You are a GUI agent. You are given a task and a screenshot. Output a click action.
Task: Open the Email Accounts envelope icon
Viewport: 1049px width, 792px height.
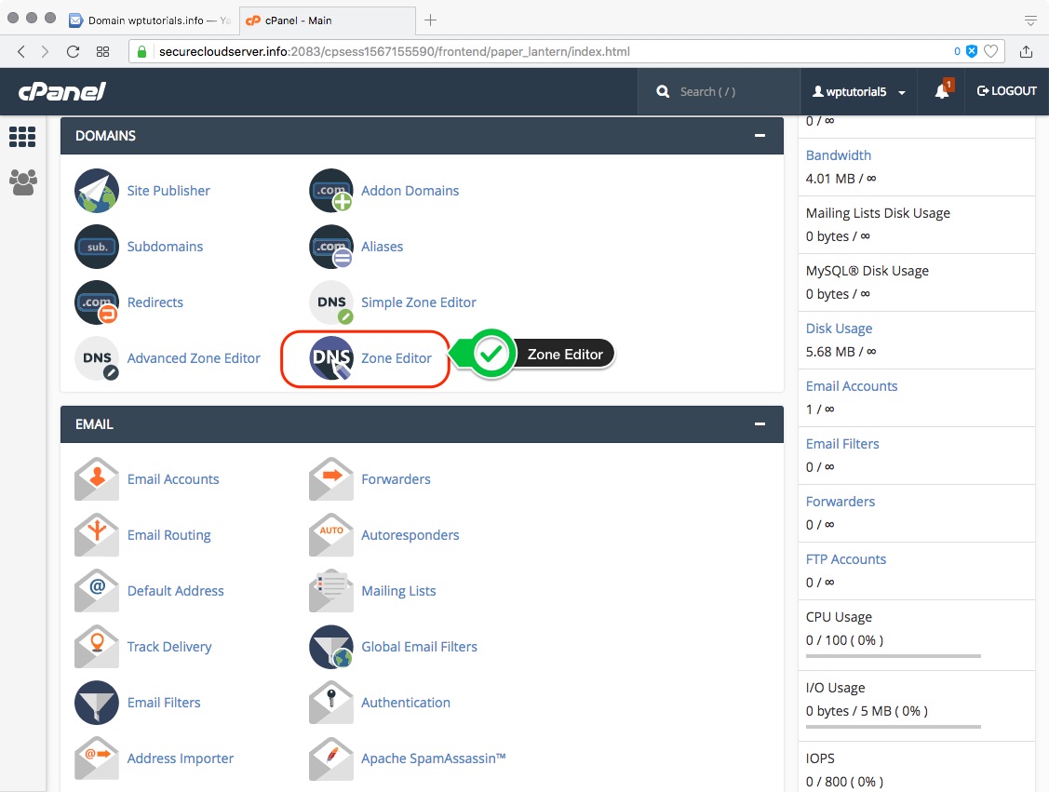pos(97,479)
